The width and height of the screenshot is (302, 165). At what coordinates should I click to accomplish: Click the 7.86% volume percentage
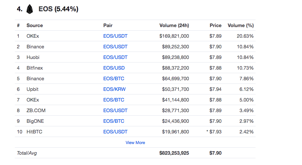tap(247, 79)
